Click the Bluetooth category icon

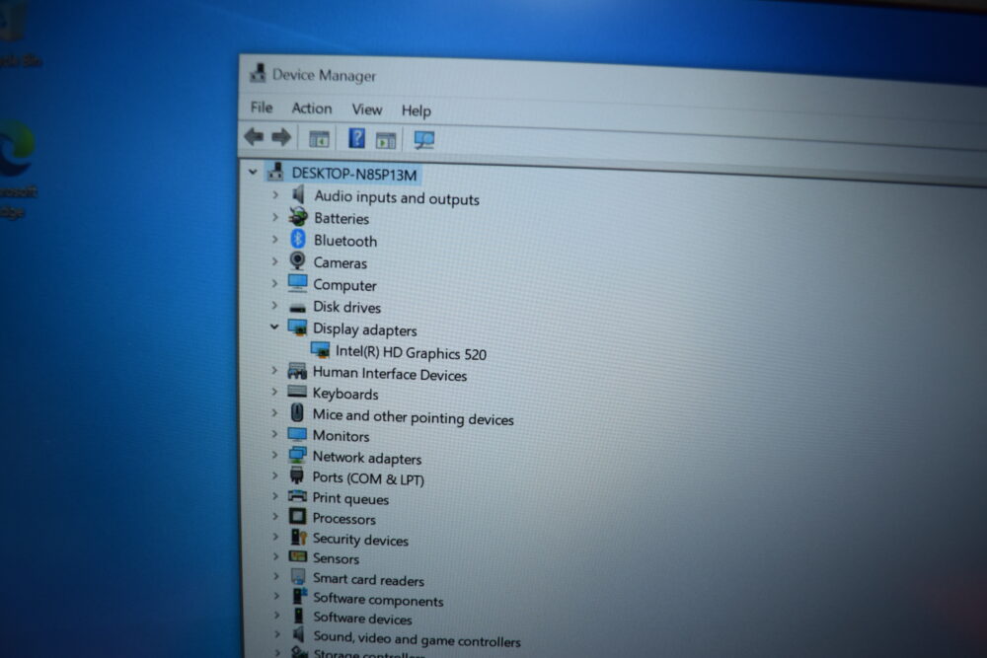tap(298, 239)
